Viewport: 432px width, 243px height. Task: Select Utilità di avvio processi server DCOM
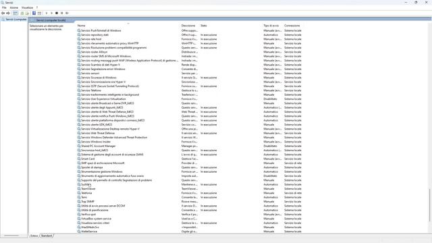pyautogui.click(x=190, y=206)
